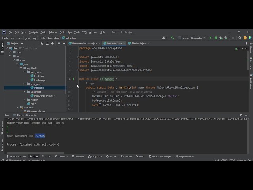Viewport: 253px width, 190px height.
Task: Open the File menu
Action: point(11,32)
